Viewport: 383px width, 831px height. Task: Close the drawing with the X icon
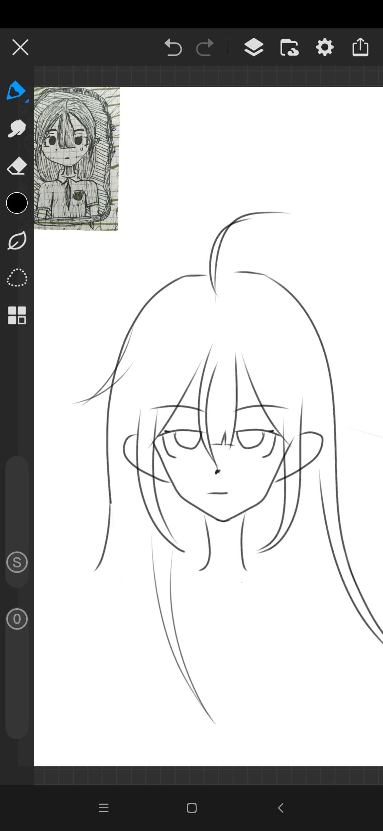click(20, 47)
